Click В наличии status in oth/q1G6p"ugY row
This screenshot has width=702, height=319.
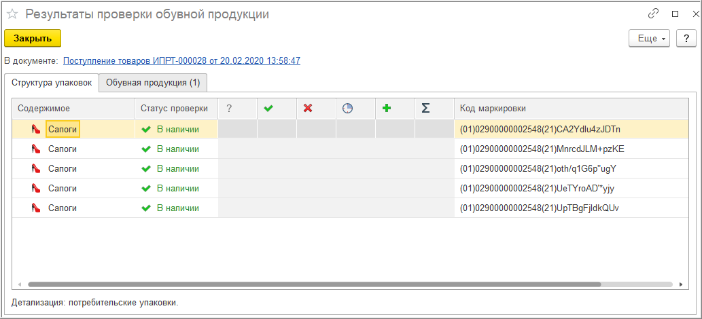(x=178, y=169)
